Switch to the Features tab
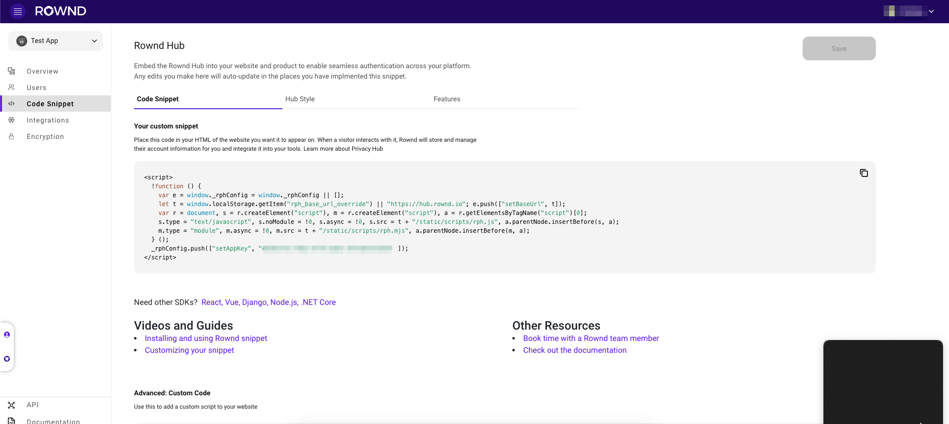This screenshot has height=424, width=949. click(x=505, y=99)
